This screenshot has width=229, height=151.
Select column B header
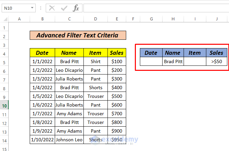(42, 19)
